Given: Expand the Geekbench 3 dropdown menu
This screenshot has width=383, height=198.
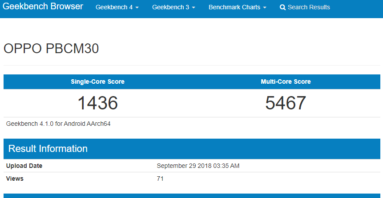Looking at the screenshot, I should pyautogui.click(x=173, y=7).
